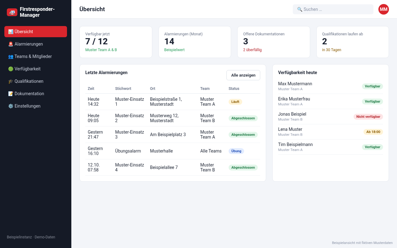Select the Muster-Einsatz 2 cell
397x248 pixels.
[130, 118]
